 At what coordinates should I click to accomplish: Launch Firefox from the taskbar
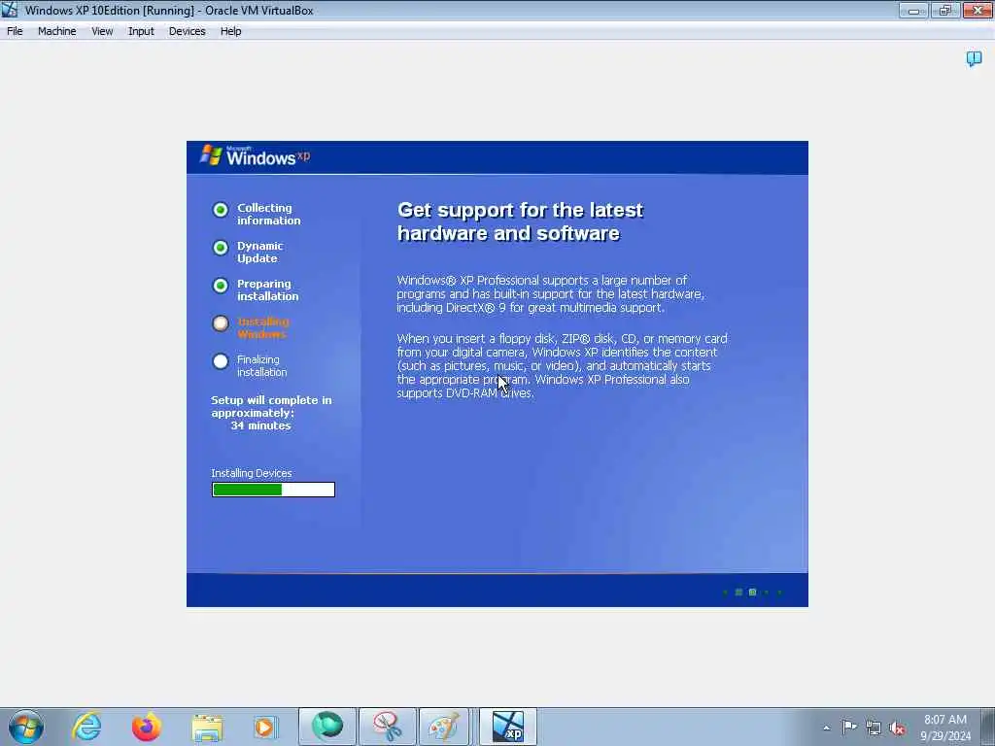pyautogui.click(x=147, y=727)
